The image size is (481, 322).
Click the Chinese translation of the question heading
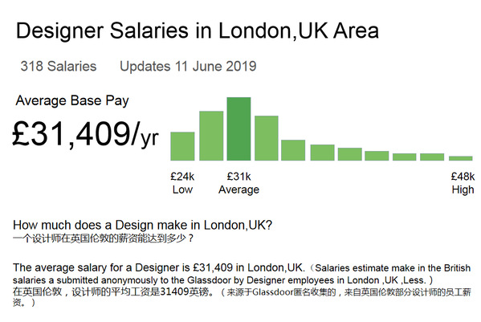(103, 238)
